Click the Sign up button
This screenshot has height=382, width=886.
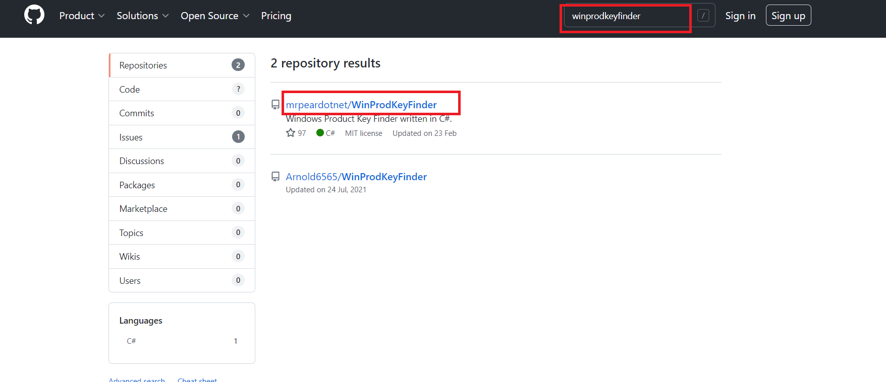click(x=788, y=16)
